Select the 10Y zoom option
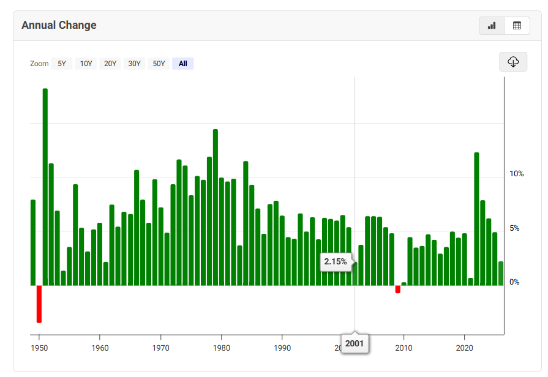This screenshot has height=377, width=548. [x=86, y=64]
